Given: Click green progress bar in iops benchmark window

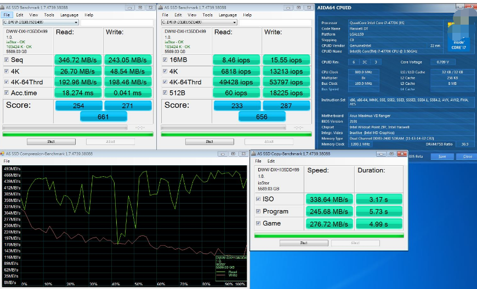Looking at the screenshot, I should [236, 134].
